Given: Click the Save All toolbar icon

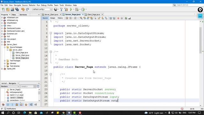Looking at the screenshot, I should (17, 9).
